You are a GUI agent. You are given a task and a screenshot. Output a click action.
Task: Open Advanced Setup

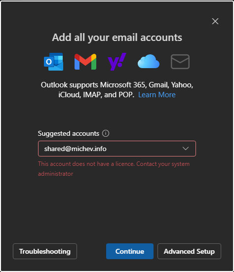[189, 251]
